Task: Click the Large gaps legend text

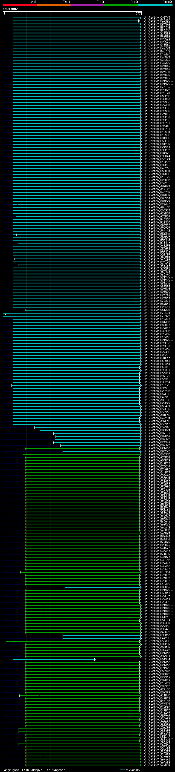Action: [34, 770]
